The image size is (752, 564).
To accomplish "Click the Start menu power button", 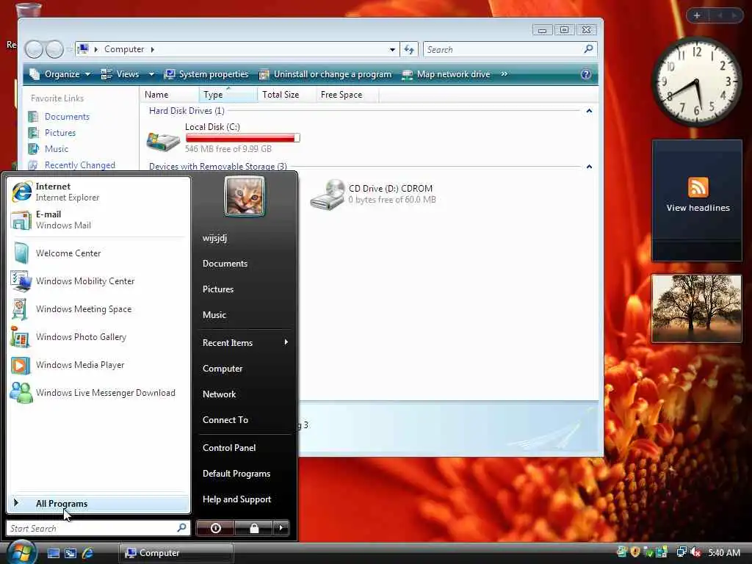I will [215, 528].
